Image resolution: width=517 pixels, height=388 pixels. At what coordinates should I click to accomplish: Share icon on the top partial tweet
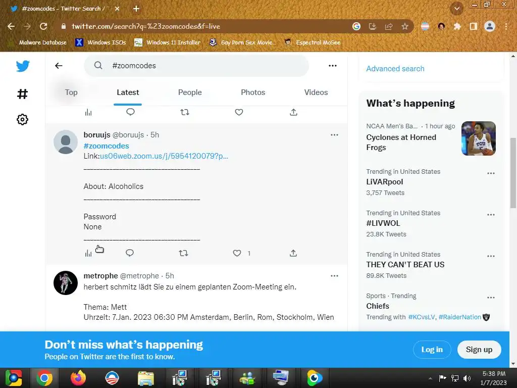pyautogui.click(x=293, y=112)
